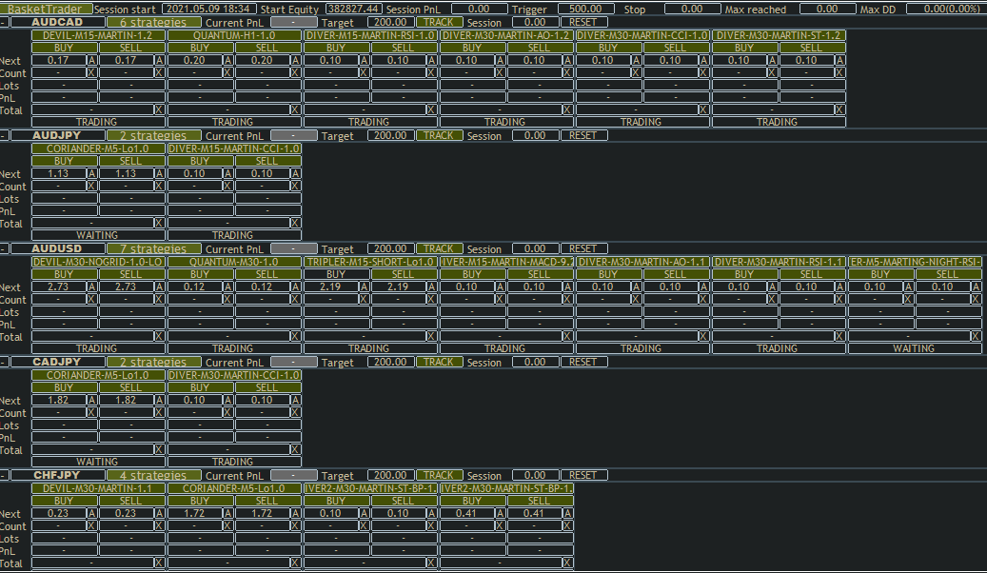
Task: Reset the CHFJPY session PnL
Action: click(583, 475)
